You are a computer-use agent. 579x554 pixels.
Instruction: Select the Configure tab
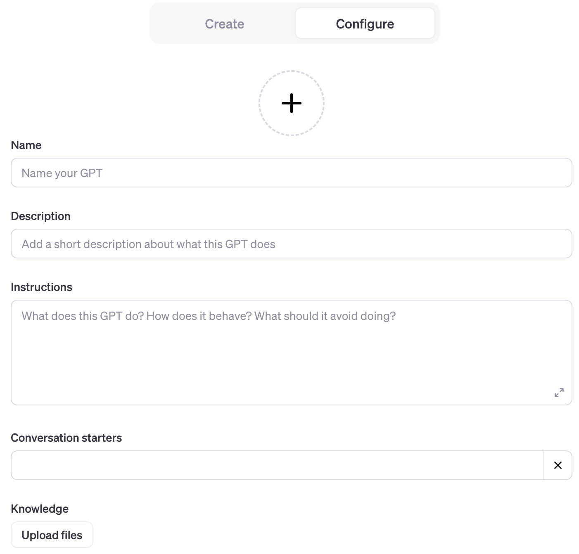(x=365, y=24)
